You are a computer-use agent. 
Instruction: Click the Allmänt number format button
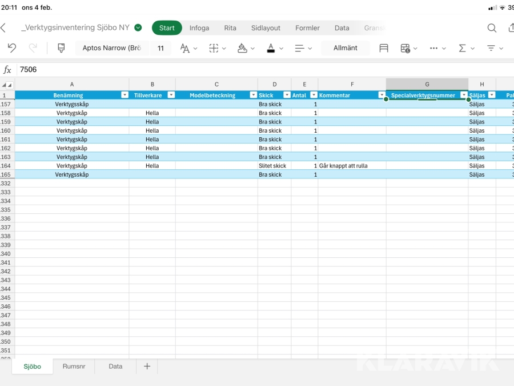coord(345,48)
